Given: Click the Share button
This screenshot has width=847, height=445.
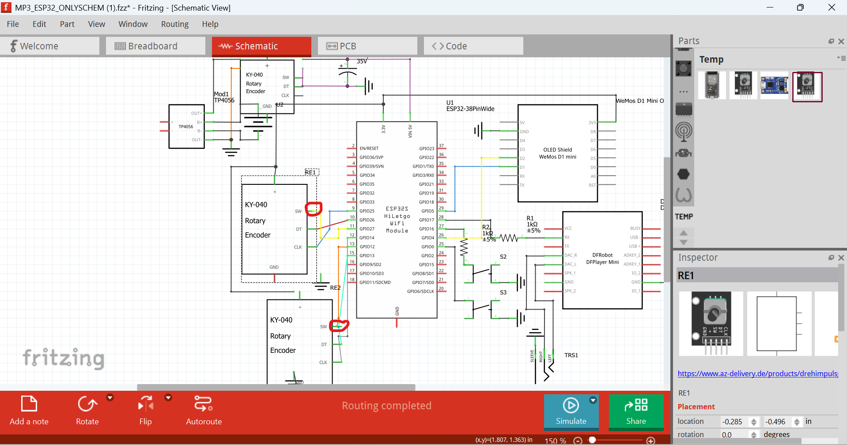Looking at the screenshot, I should tap(636, 412).
